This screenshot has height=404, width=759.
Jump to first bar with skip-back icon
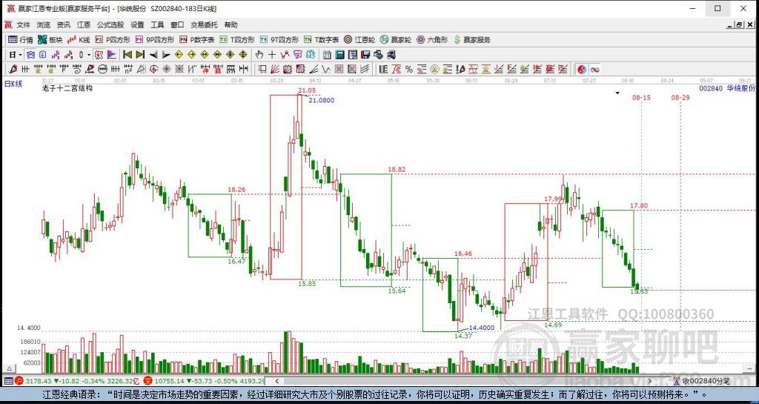point(127,55)
